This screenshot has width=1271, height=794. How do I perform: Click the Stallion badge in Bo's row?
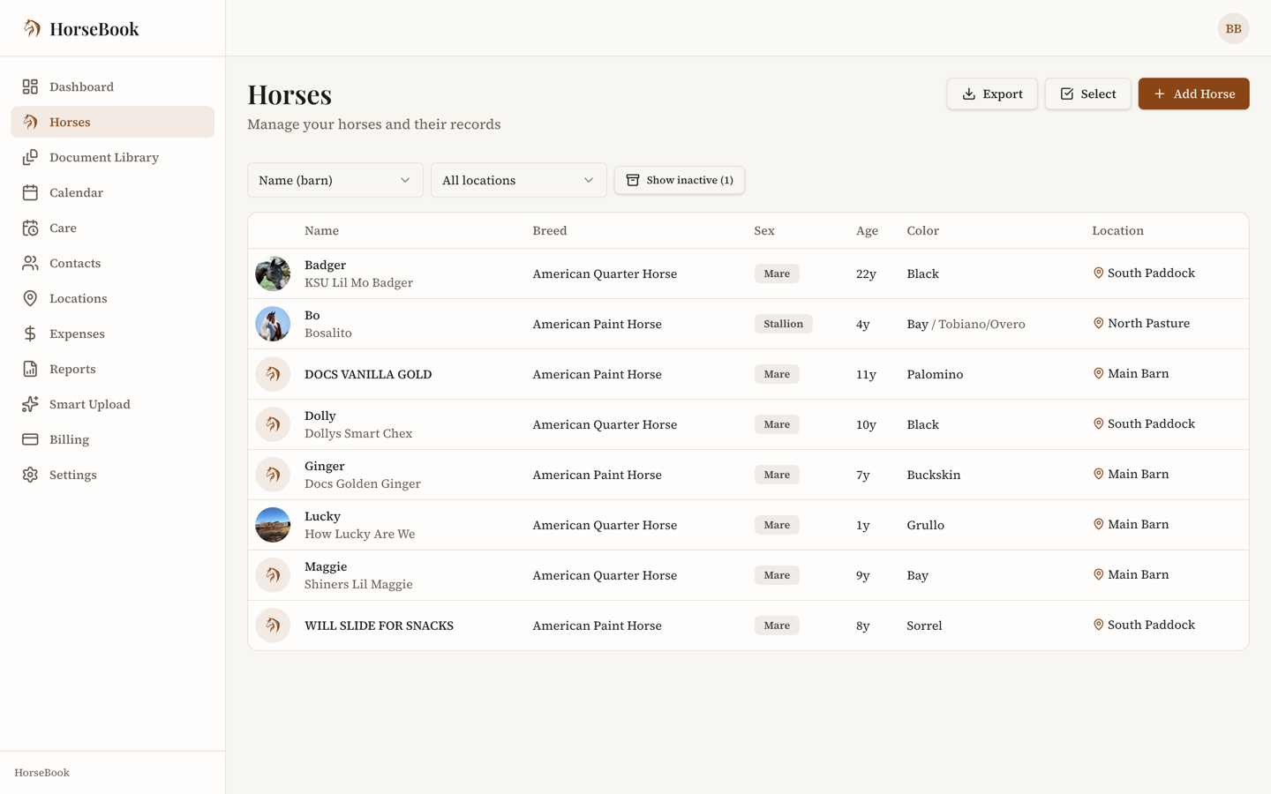(783, 324)
